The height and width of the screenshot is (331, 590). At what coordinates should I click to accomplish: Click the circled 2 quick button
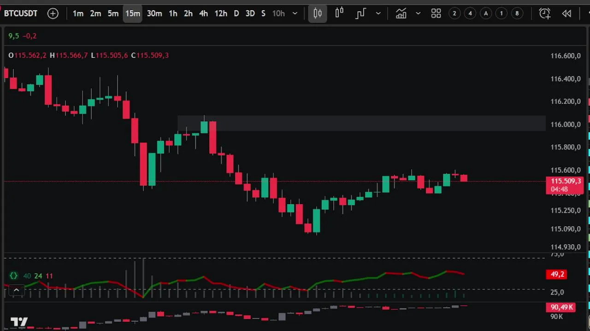(x=454, y=13)
